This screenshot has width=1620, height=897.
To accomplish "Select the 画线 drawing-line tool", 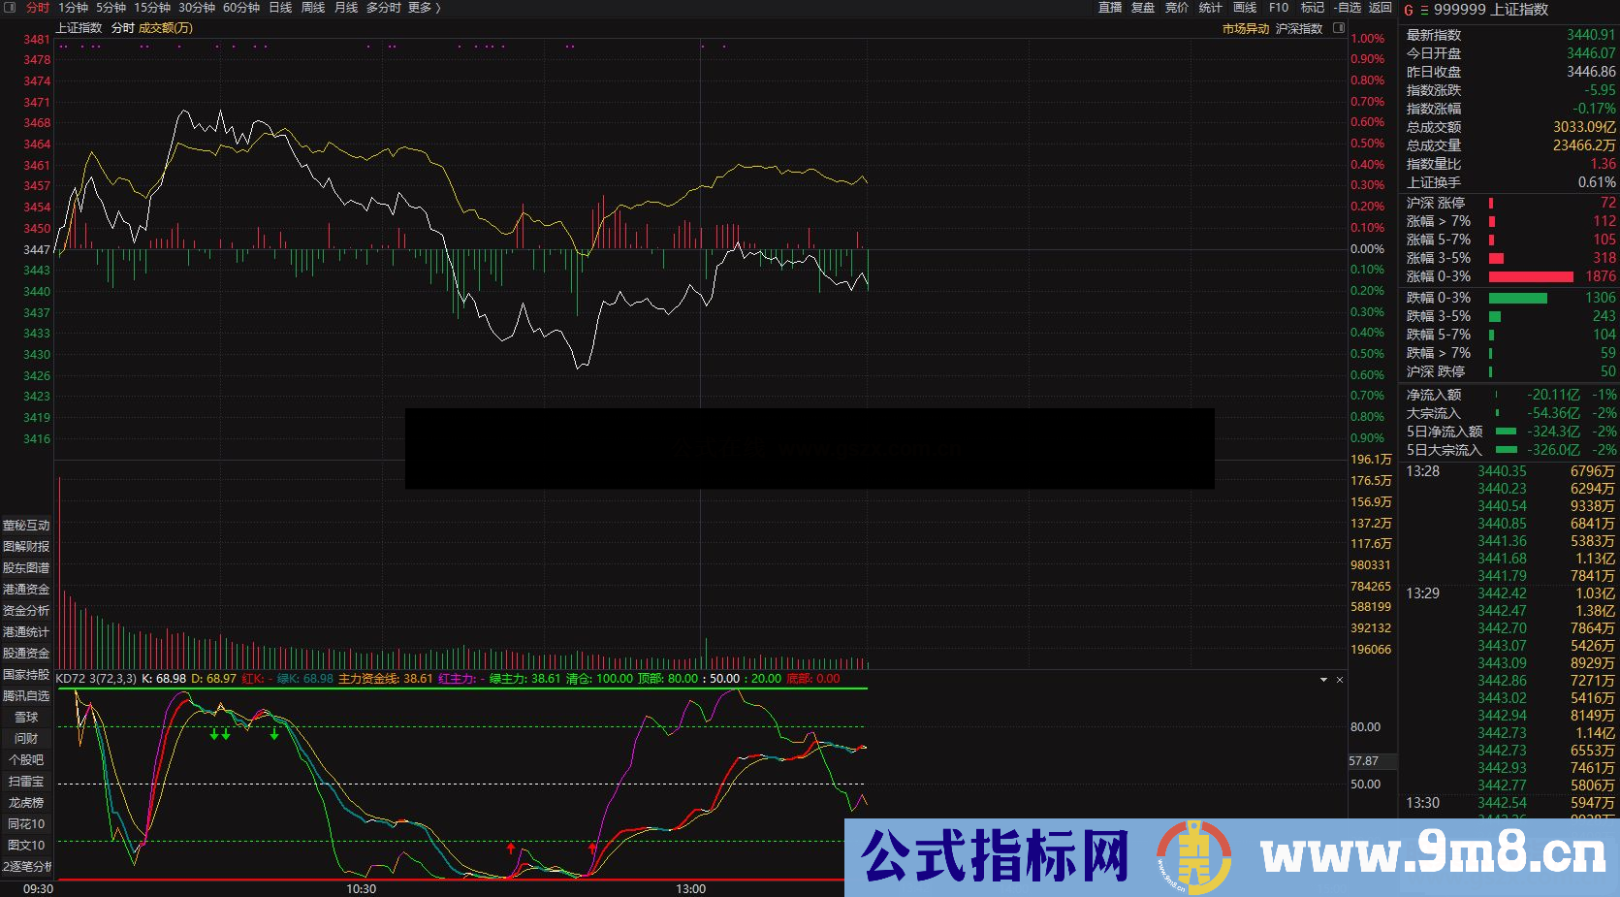I will click(x=1244, y=8).
